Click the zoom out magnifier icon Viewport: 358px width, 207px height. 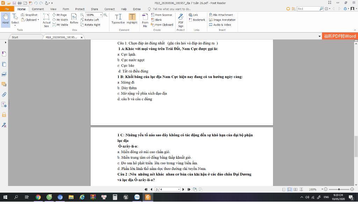coord(82,15)
